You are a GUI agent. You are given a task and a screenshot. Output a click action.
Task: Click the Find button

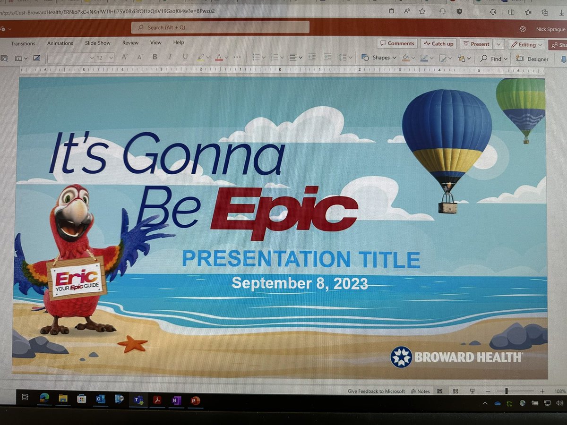tap(491, 59)
